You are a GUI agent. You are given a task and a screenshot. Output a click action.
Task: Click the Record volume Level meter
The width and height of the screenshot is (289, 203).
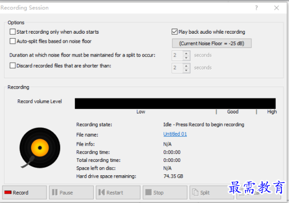click(x=175, y=103)
